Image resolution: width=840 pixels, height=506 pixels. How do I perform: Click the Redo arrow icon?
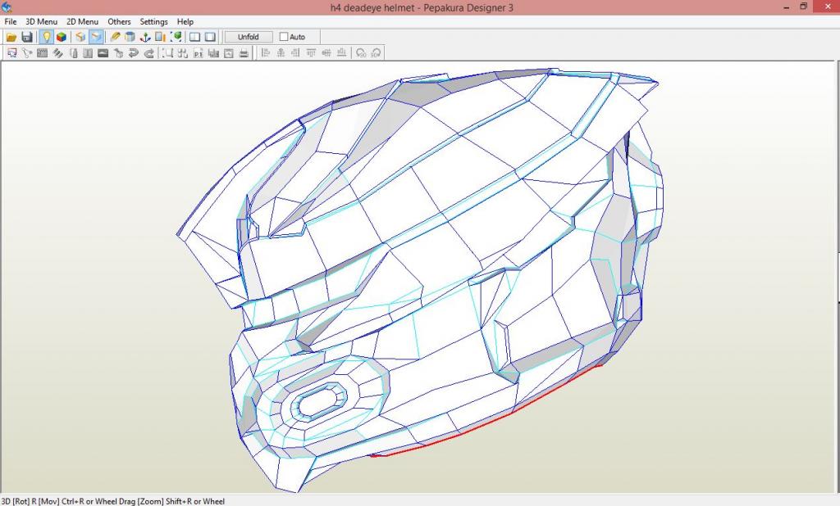149,53
